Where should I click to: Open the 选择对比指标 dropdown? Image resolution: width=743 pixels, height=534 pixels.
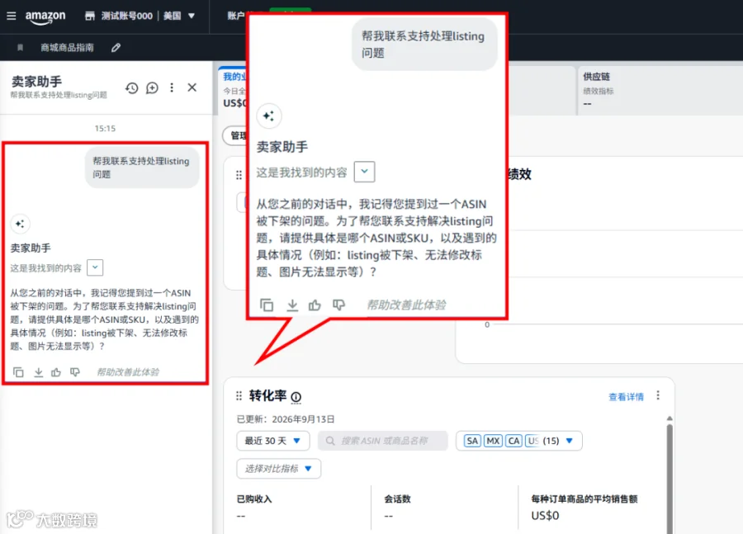tap(279, 469)
